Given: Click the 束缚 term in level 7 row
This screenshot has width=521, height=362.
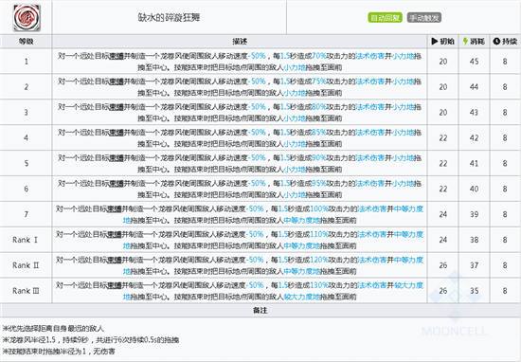Looking at the screenshot, I should [115, 209].
